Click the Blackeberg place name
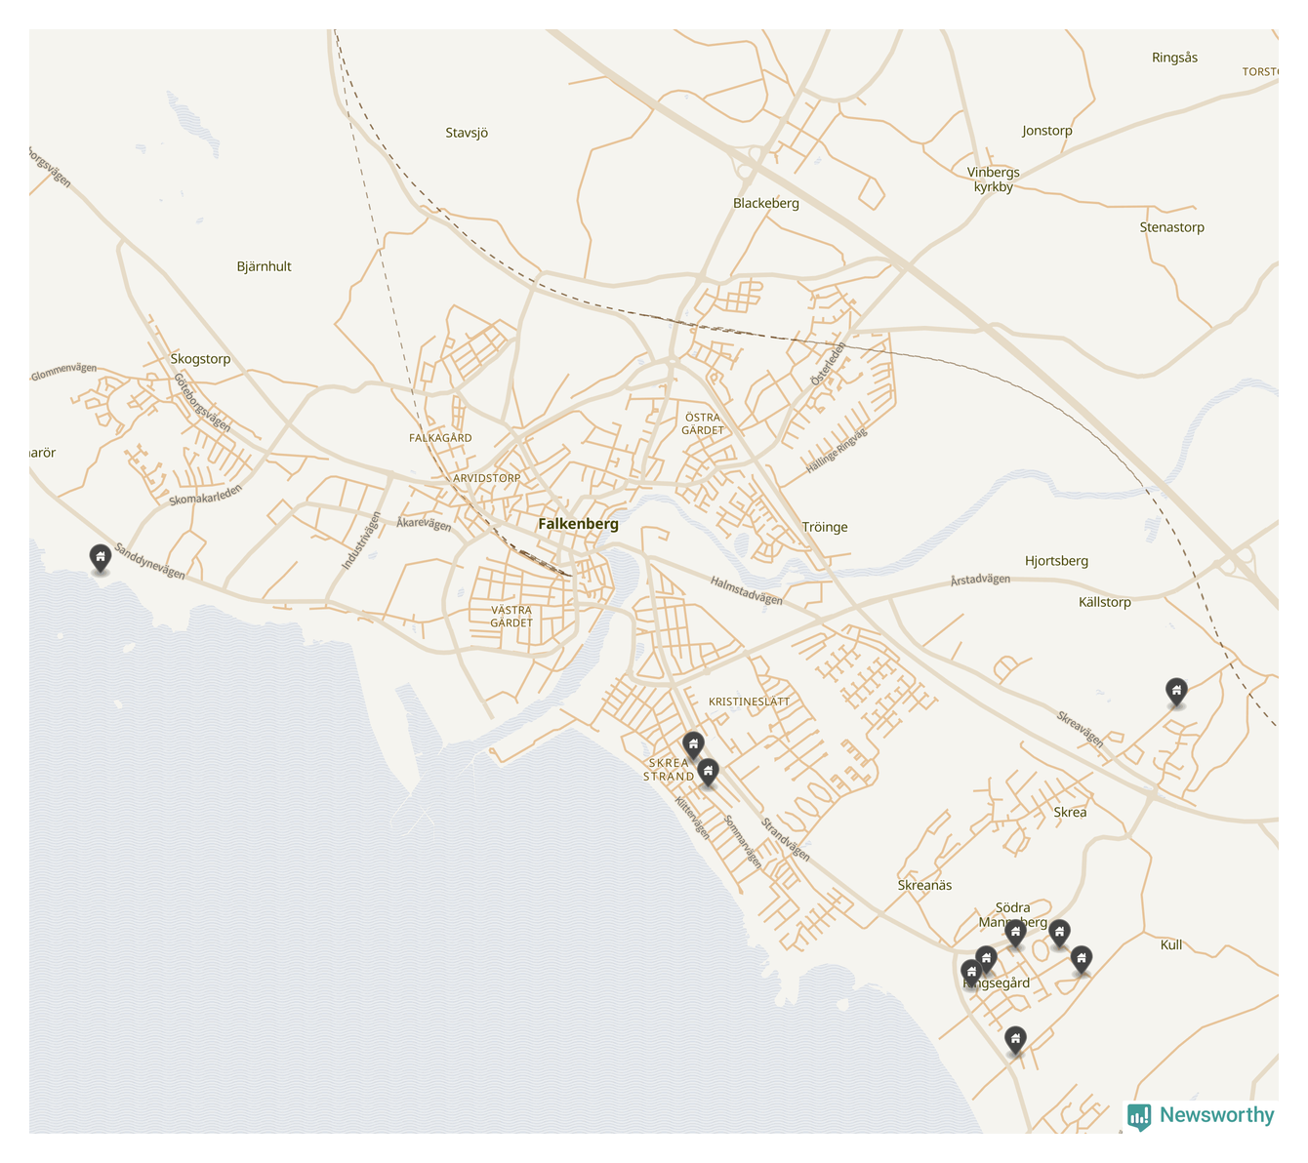This screenshot has height=1163, width=1308. click(x=766, y=203)
